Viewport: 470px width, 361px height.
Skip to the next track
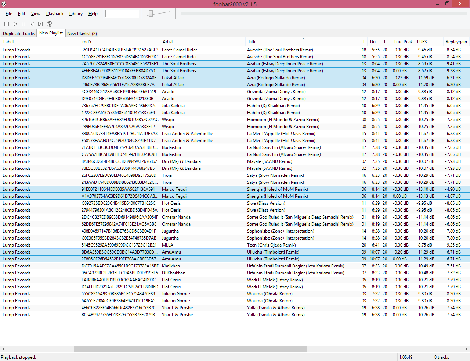coord(40,24)
